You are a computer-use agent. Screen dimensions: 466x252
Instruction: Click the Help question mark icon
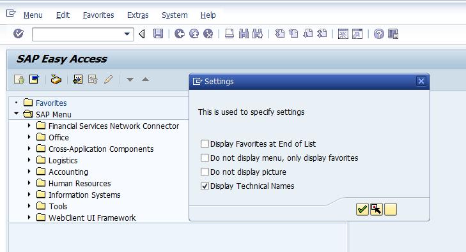(x=379, y=34)
